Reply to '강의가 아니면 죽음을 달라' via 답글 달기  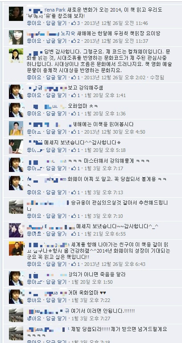(x=56, y=282)
